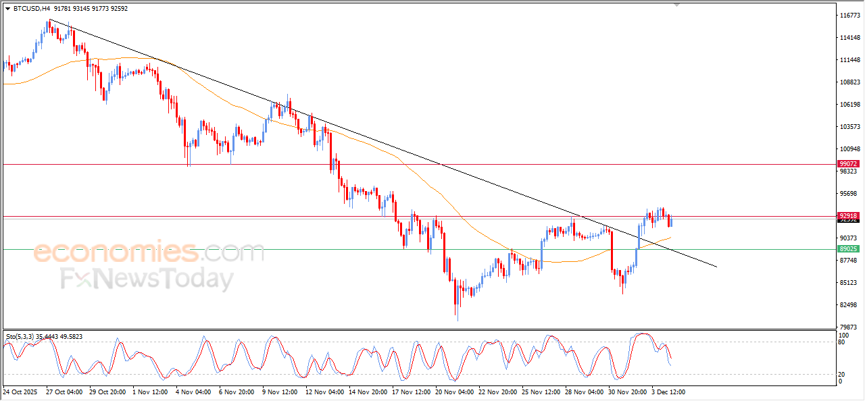865x401 pixels.
Task: Click the 98323 price axis value
Action: point(849,171)
